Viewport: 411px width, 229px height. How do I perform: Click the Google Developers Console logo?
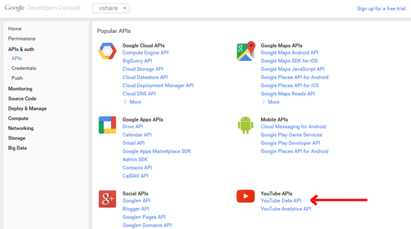tap(43, 8)
